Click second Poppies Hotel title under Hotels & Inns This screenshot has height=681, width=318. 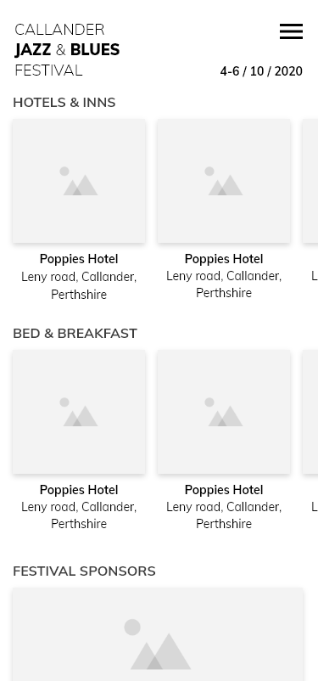[224, 259]
